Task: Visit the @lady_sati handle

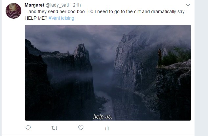Action: point(57,5)
